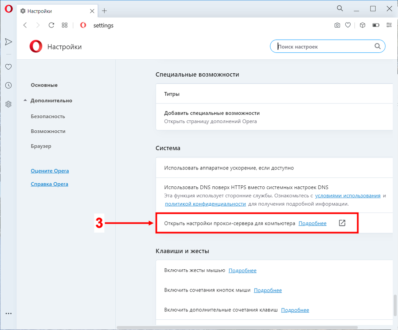The image size is (398, 330).
Task: Click the battery saver icon
Action: pyautogui.click(x=376, y=25)
